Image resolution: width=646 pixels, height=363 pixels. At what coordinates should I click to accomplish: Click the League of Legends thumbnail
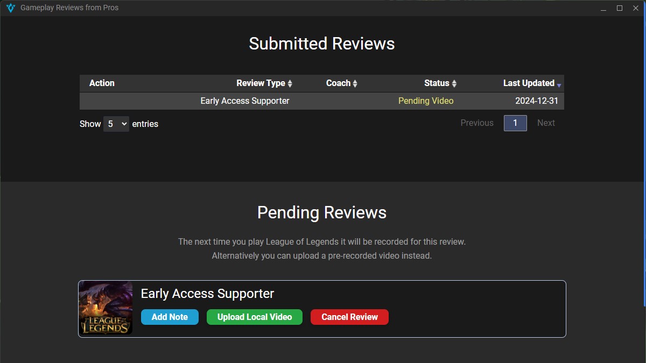coord(106,308)
